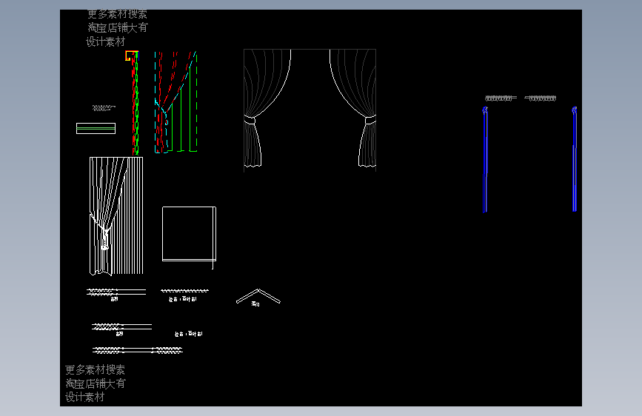Image resolution: width=642 pixels, height=416 pixels.
Task: Select the angled corner curtain track symbol
Action: pyautogui.click(x=258, y=296)
